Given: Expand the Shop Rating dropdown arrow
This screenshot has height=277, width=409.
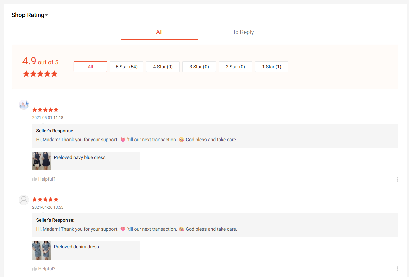Looking at the screenshot, I should click(47, 15).
